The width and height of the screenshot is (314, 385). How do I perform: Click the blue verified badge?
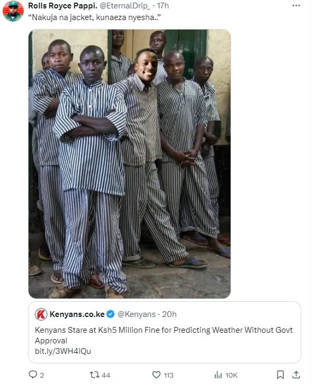pyautogui.click(x=111, y=314)
